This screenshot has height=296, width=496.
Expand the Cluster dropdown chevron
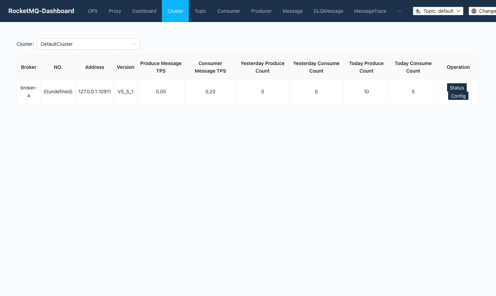coord(134,44)
